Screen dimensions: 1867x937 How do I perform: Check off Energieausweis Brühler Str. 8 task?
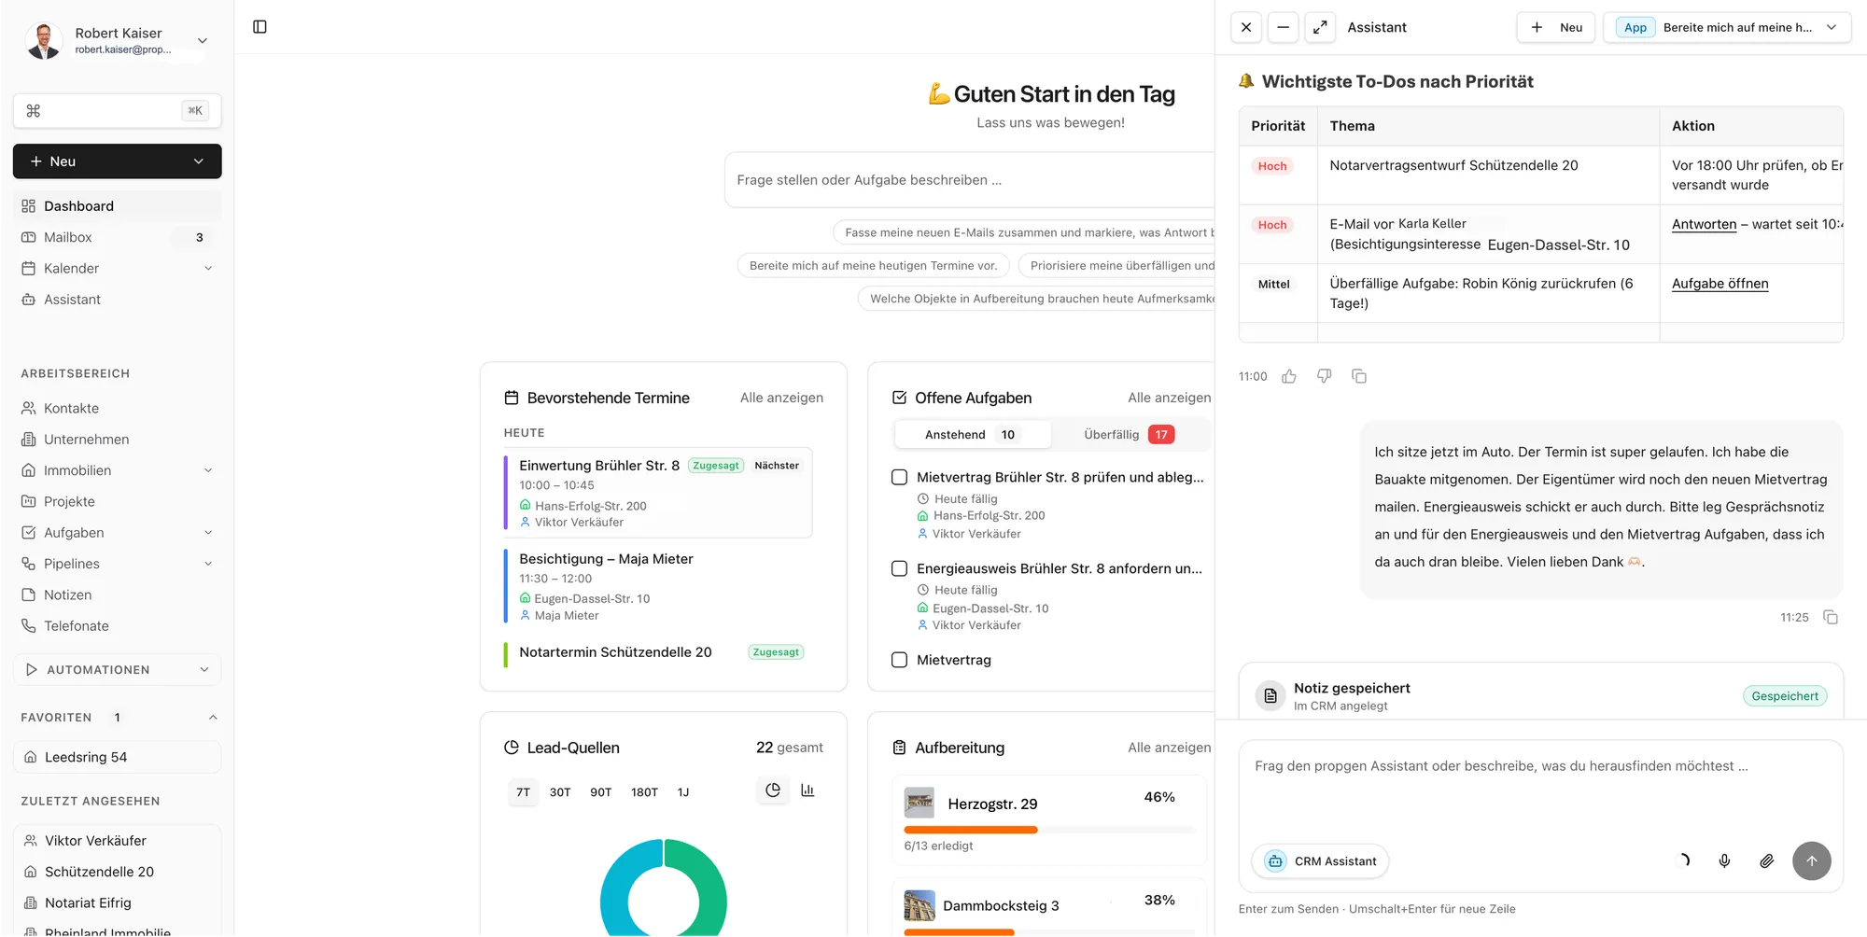coord(899,568)
